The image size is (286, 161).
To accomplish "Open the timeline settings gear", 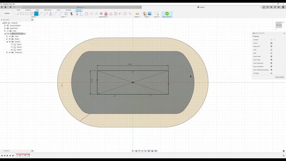I will 284,156.
